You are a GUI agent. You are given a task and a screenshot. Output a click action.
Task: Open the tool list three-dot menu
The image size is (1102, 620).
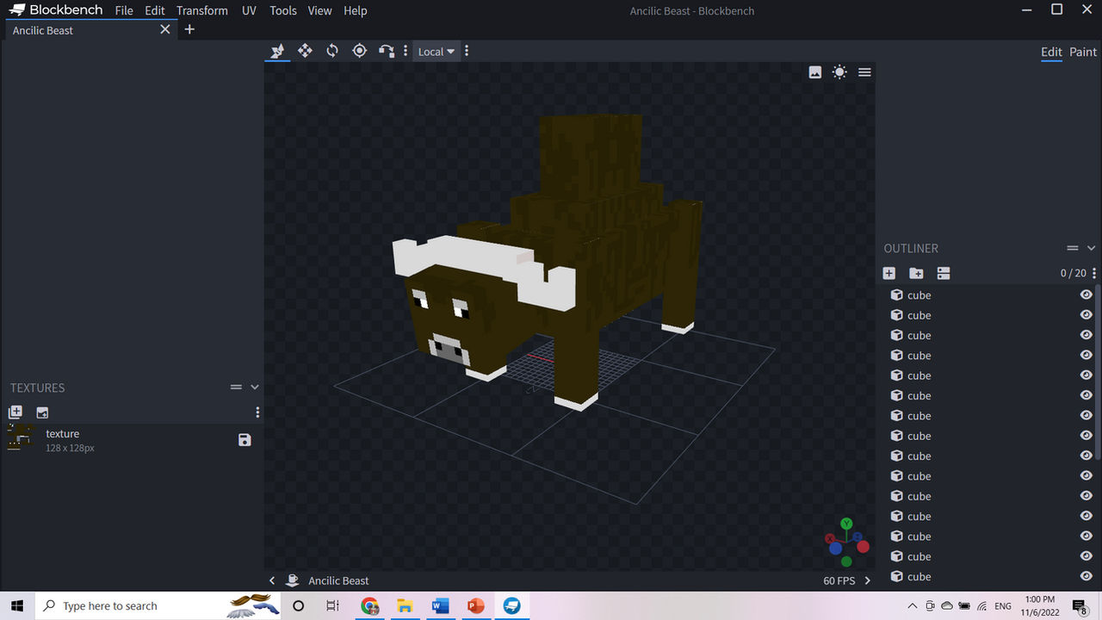(406, 51)
